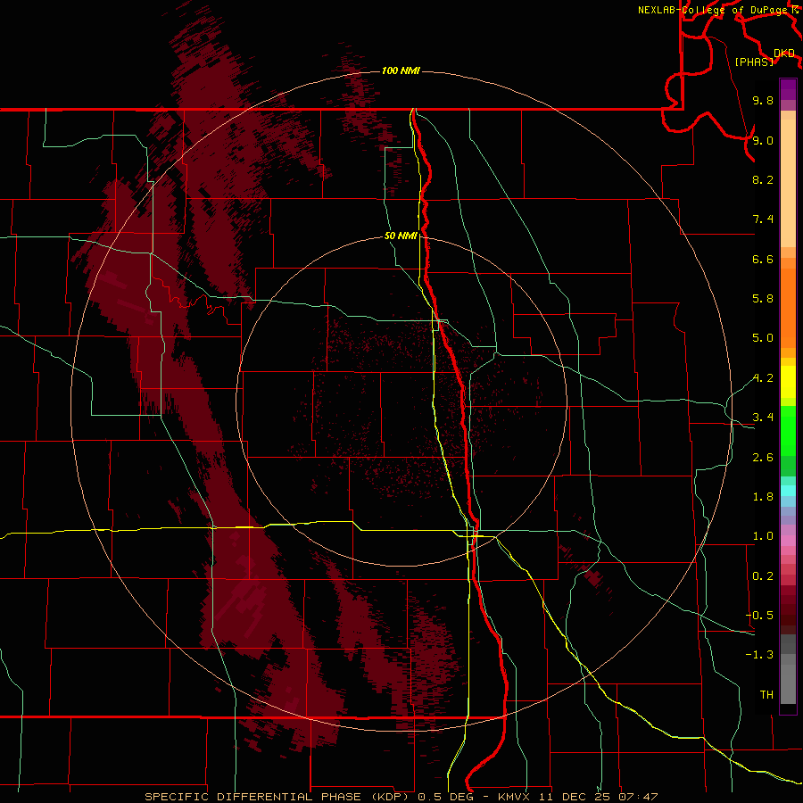Click the yellow segment of the color scale

point(788,382)
